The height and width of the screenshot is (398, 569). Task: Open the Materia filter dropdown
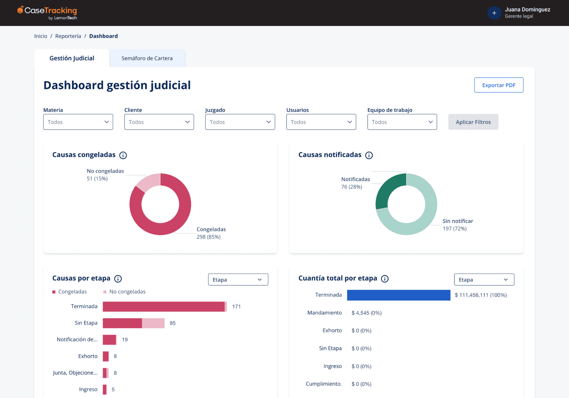tap(78, 122)
